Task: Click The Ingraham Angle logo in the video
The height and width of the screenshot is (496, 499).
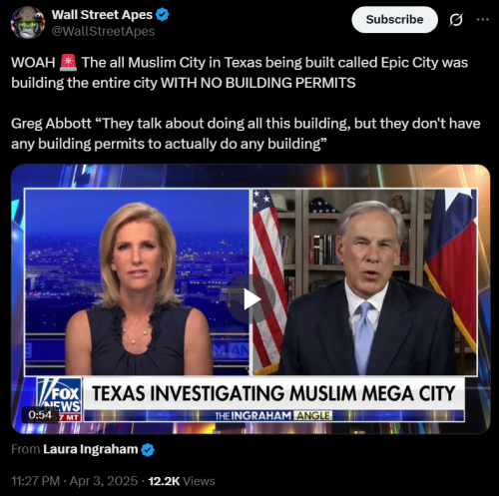Action: click(273, 416)
